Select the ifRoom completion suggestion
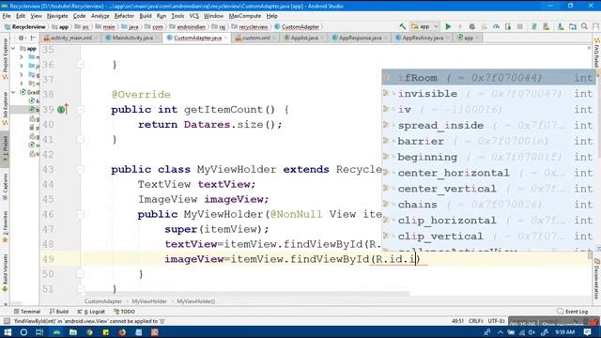The height and width of the screenshot is (338, 601). click(x=488, y=78)
